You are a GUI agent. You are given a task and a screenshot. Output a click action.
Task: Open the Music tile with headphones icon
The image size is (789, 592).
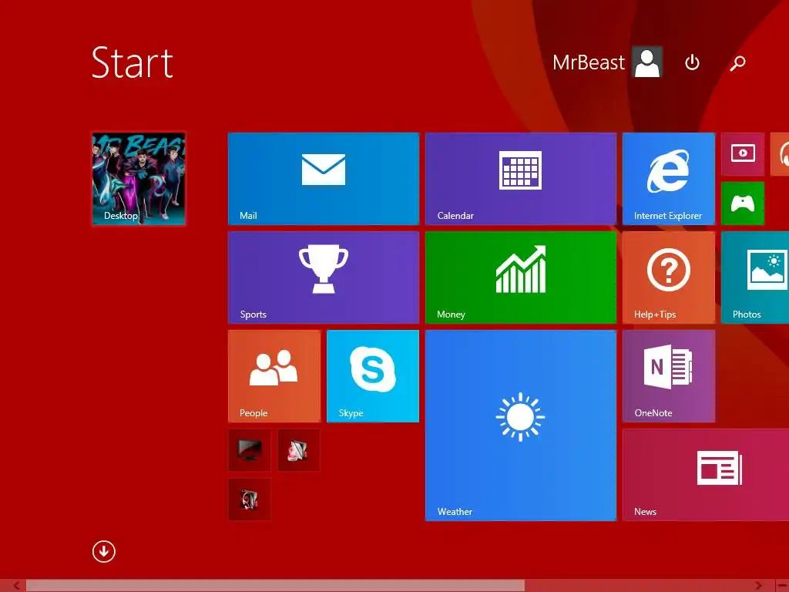click(x=780, y=154)
